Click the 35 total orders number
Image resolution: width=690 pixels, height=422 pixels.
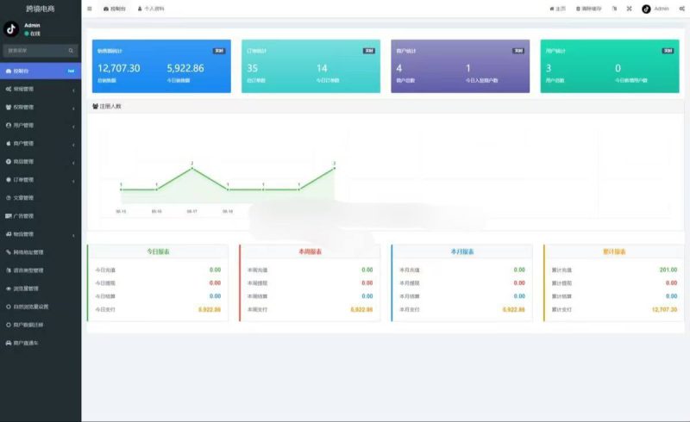click(252, 69)
